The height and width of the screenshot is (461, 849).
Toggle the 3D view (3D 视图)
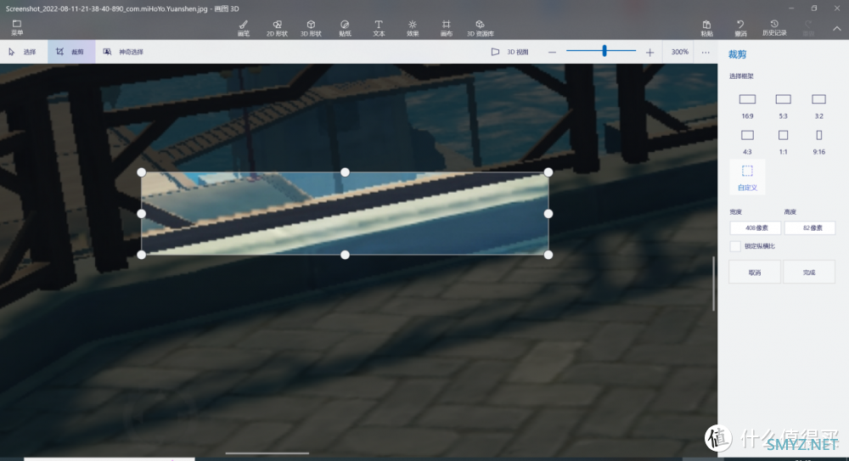509,52
